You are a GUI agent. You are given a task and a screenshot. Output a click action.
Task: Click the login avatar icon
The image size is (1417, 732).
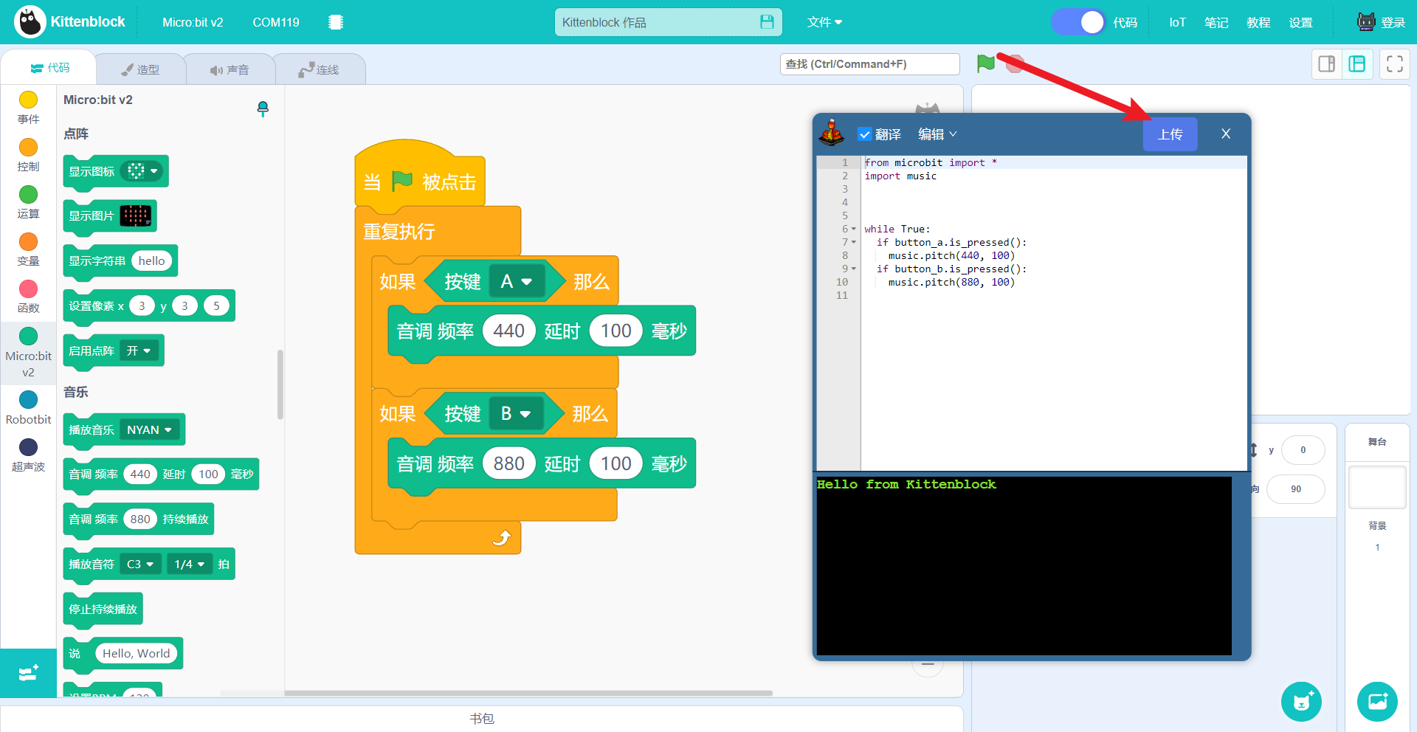pos(1366,21)
